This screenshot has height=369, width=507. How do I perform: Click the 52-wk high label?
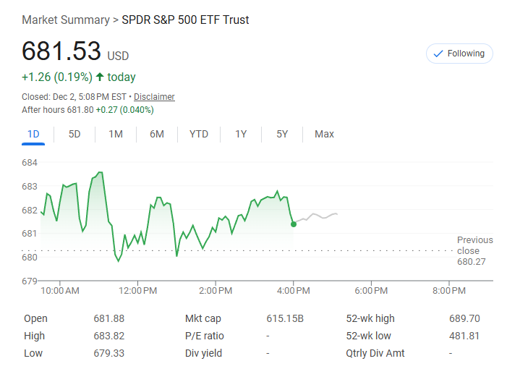click(x=371, y=318)
